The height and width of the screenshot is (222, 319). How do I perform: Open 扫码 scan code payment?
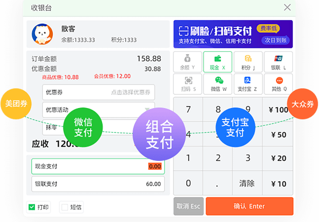187,83
